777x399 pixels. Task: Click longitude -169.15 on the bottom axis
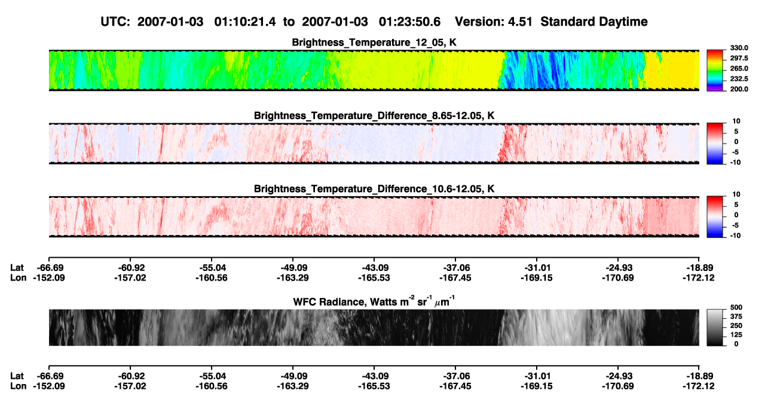[x=537, y=386]
